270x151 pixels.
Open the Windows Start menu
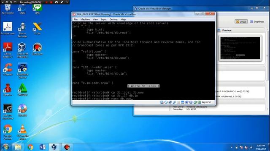(6, 147)
